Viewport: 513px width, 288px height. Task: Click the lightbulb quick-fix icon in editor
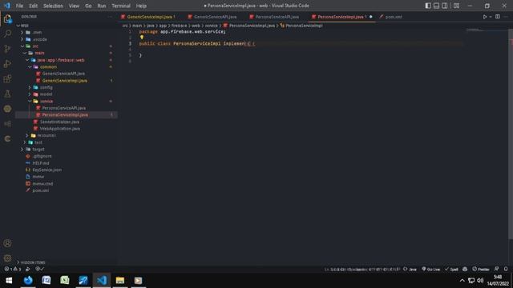coord(142,38)
